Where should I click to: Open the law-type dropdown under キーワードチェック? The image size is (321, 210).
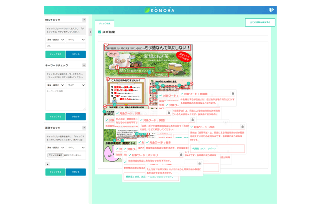tap(55, 85)
